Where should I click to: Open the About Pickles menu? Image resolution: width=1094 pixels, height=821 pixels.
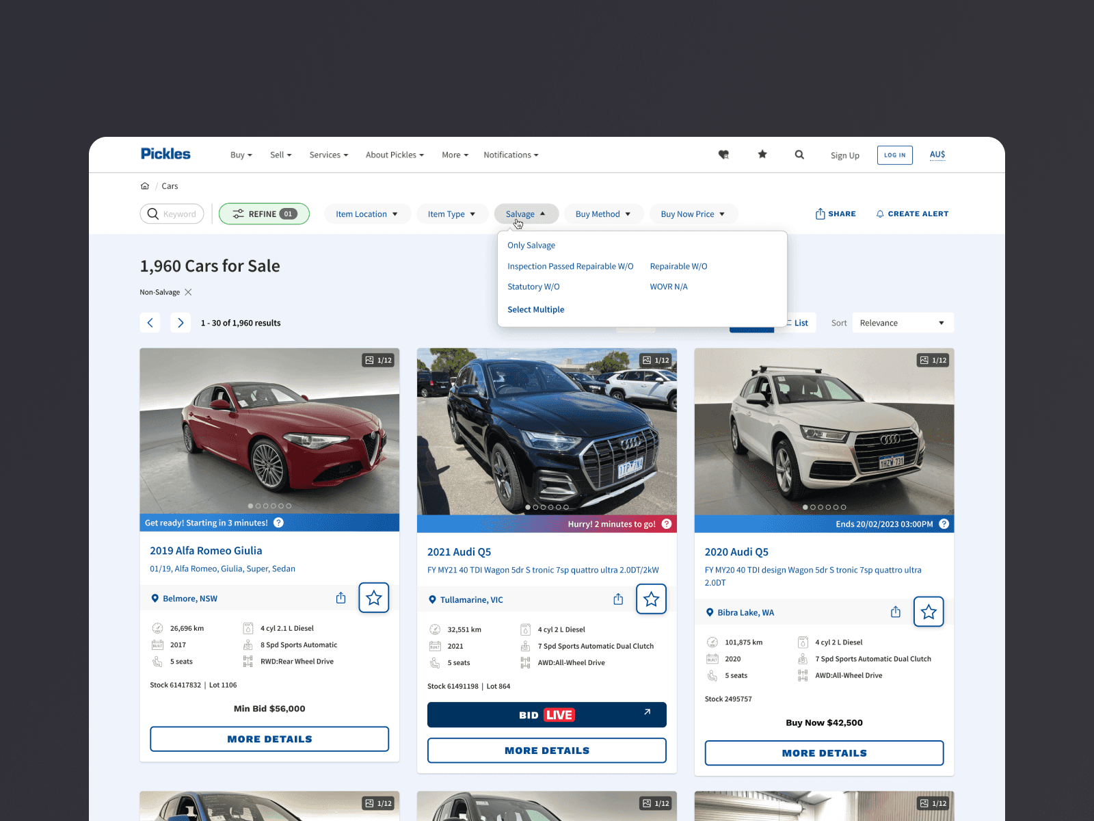(395, 155)
